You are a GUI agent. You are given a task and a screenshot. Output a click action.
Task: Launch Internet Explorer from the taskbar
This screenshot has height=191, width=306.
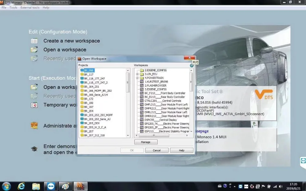point(21,186)
